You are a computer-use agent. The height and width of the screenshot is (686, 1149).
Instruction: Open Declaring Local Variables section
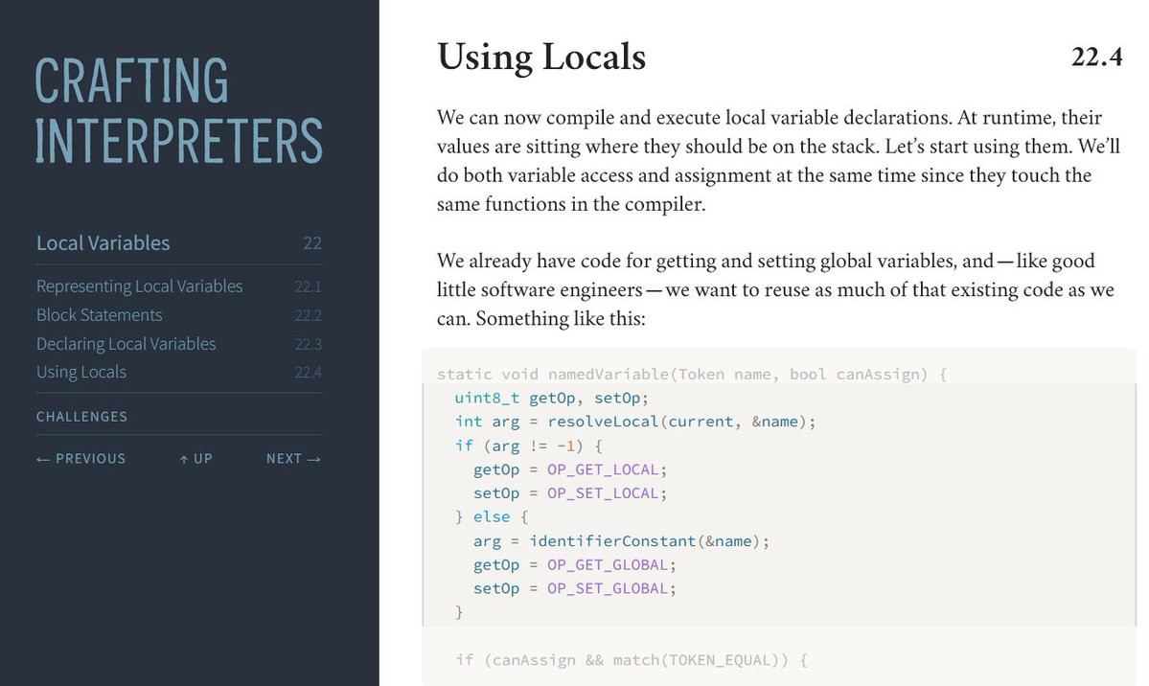point(126,343)
